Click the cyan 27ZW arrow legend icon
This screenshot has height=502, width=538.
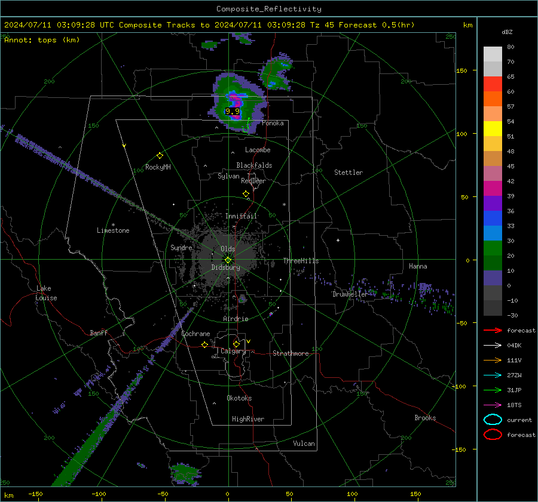point(493,375)
